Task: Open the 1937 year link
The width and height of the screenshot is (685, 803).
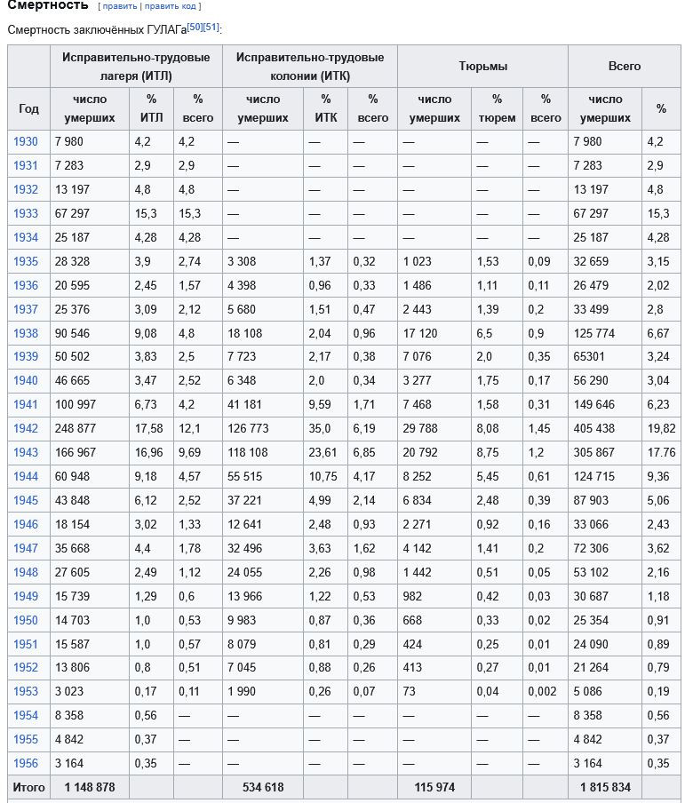Action: [x=26, y=309]
